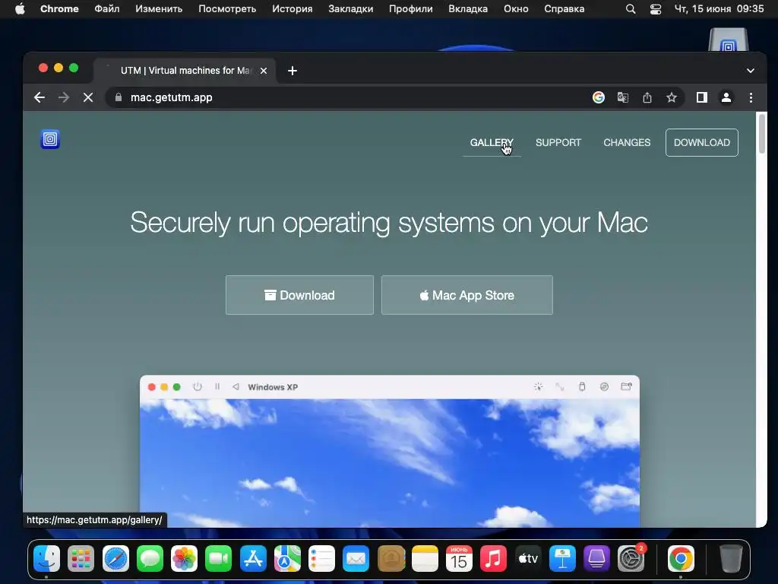Open Control Center from the menu bar
This screenshot has width=778, height=584.
[656, 9]
